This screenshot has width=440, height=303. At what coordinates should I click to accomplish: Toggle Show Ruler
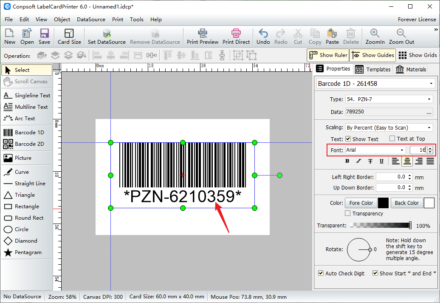pyautogui.click(x=328, y=55)
